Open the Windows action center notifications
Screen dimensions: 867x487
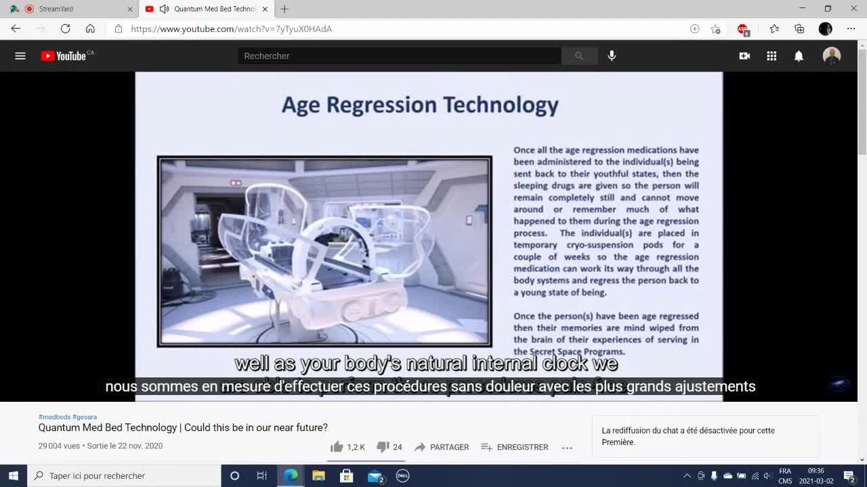[x=849, y=476]
